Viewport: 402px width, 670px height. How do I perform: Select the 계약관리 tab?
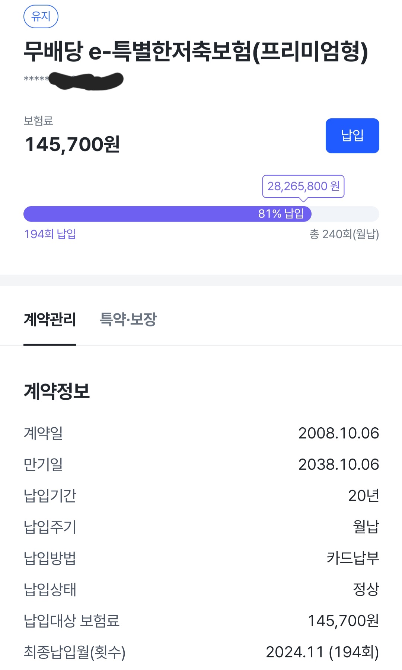(50, 319)
